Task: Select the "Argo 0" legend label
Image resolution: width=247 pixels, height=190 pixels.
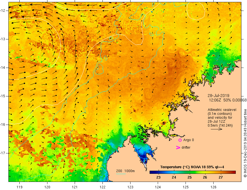Action: (x=189, y=140)
